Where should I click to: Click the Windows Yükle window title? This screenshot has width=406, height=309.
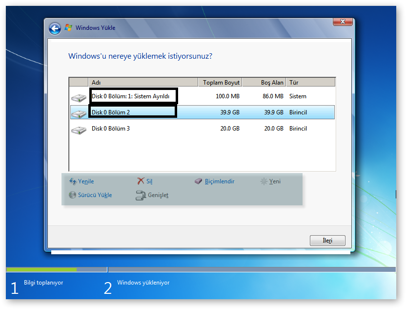point(95,28)
